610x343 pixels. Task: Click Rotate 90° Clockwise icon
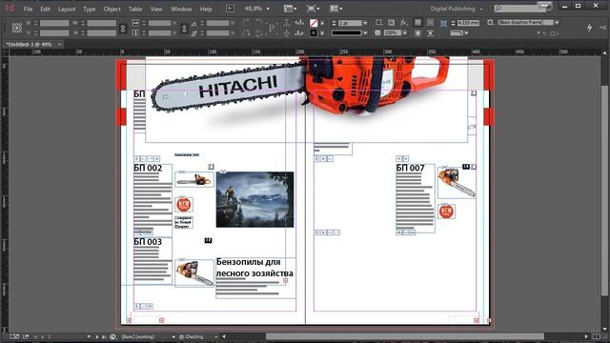[246, 23]
